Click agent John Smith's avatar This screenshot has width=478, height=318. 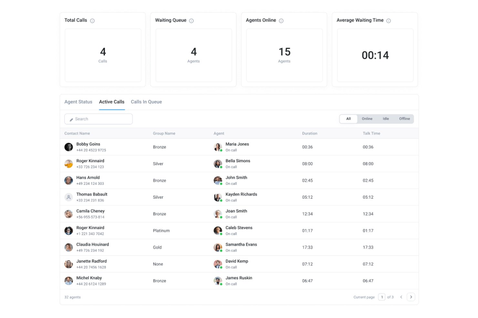[x=218, y=180]
